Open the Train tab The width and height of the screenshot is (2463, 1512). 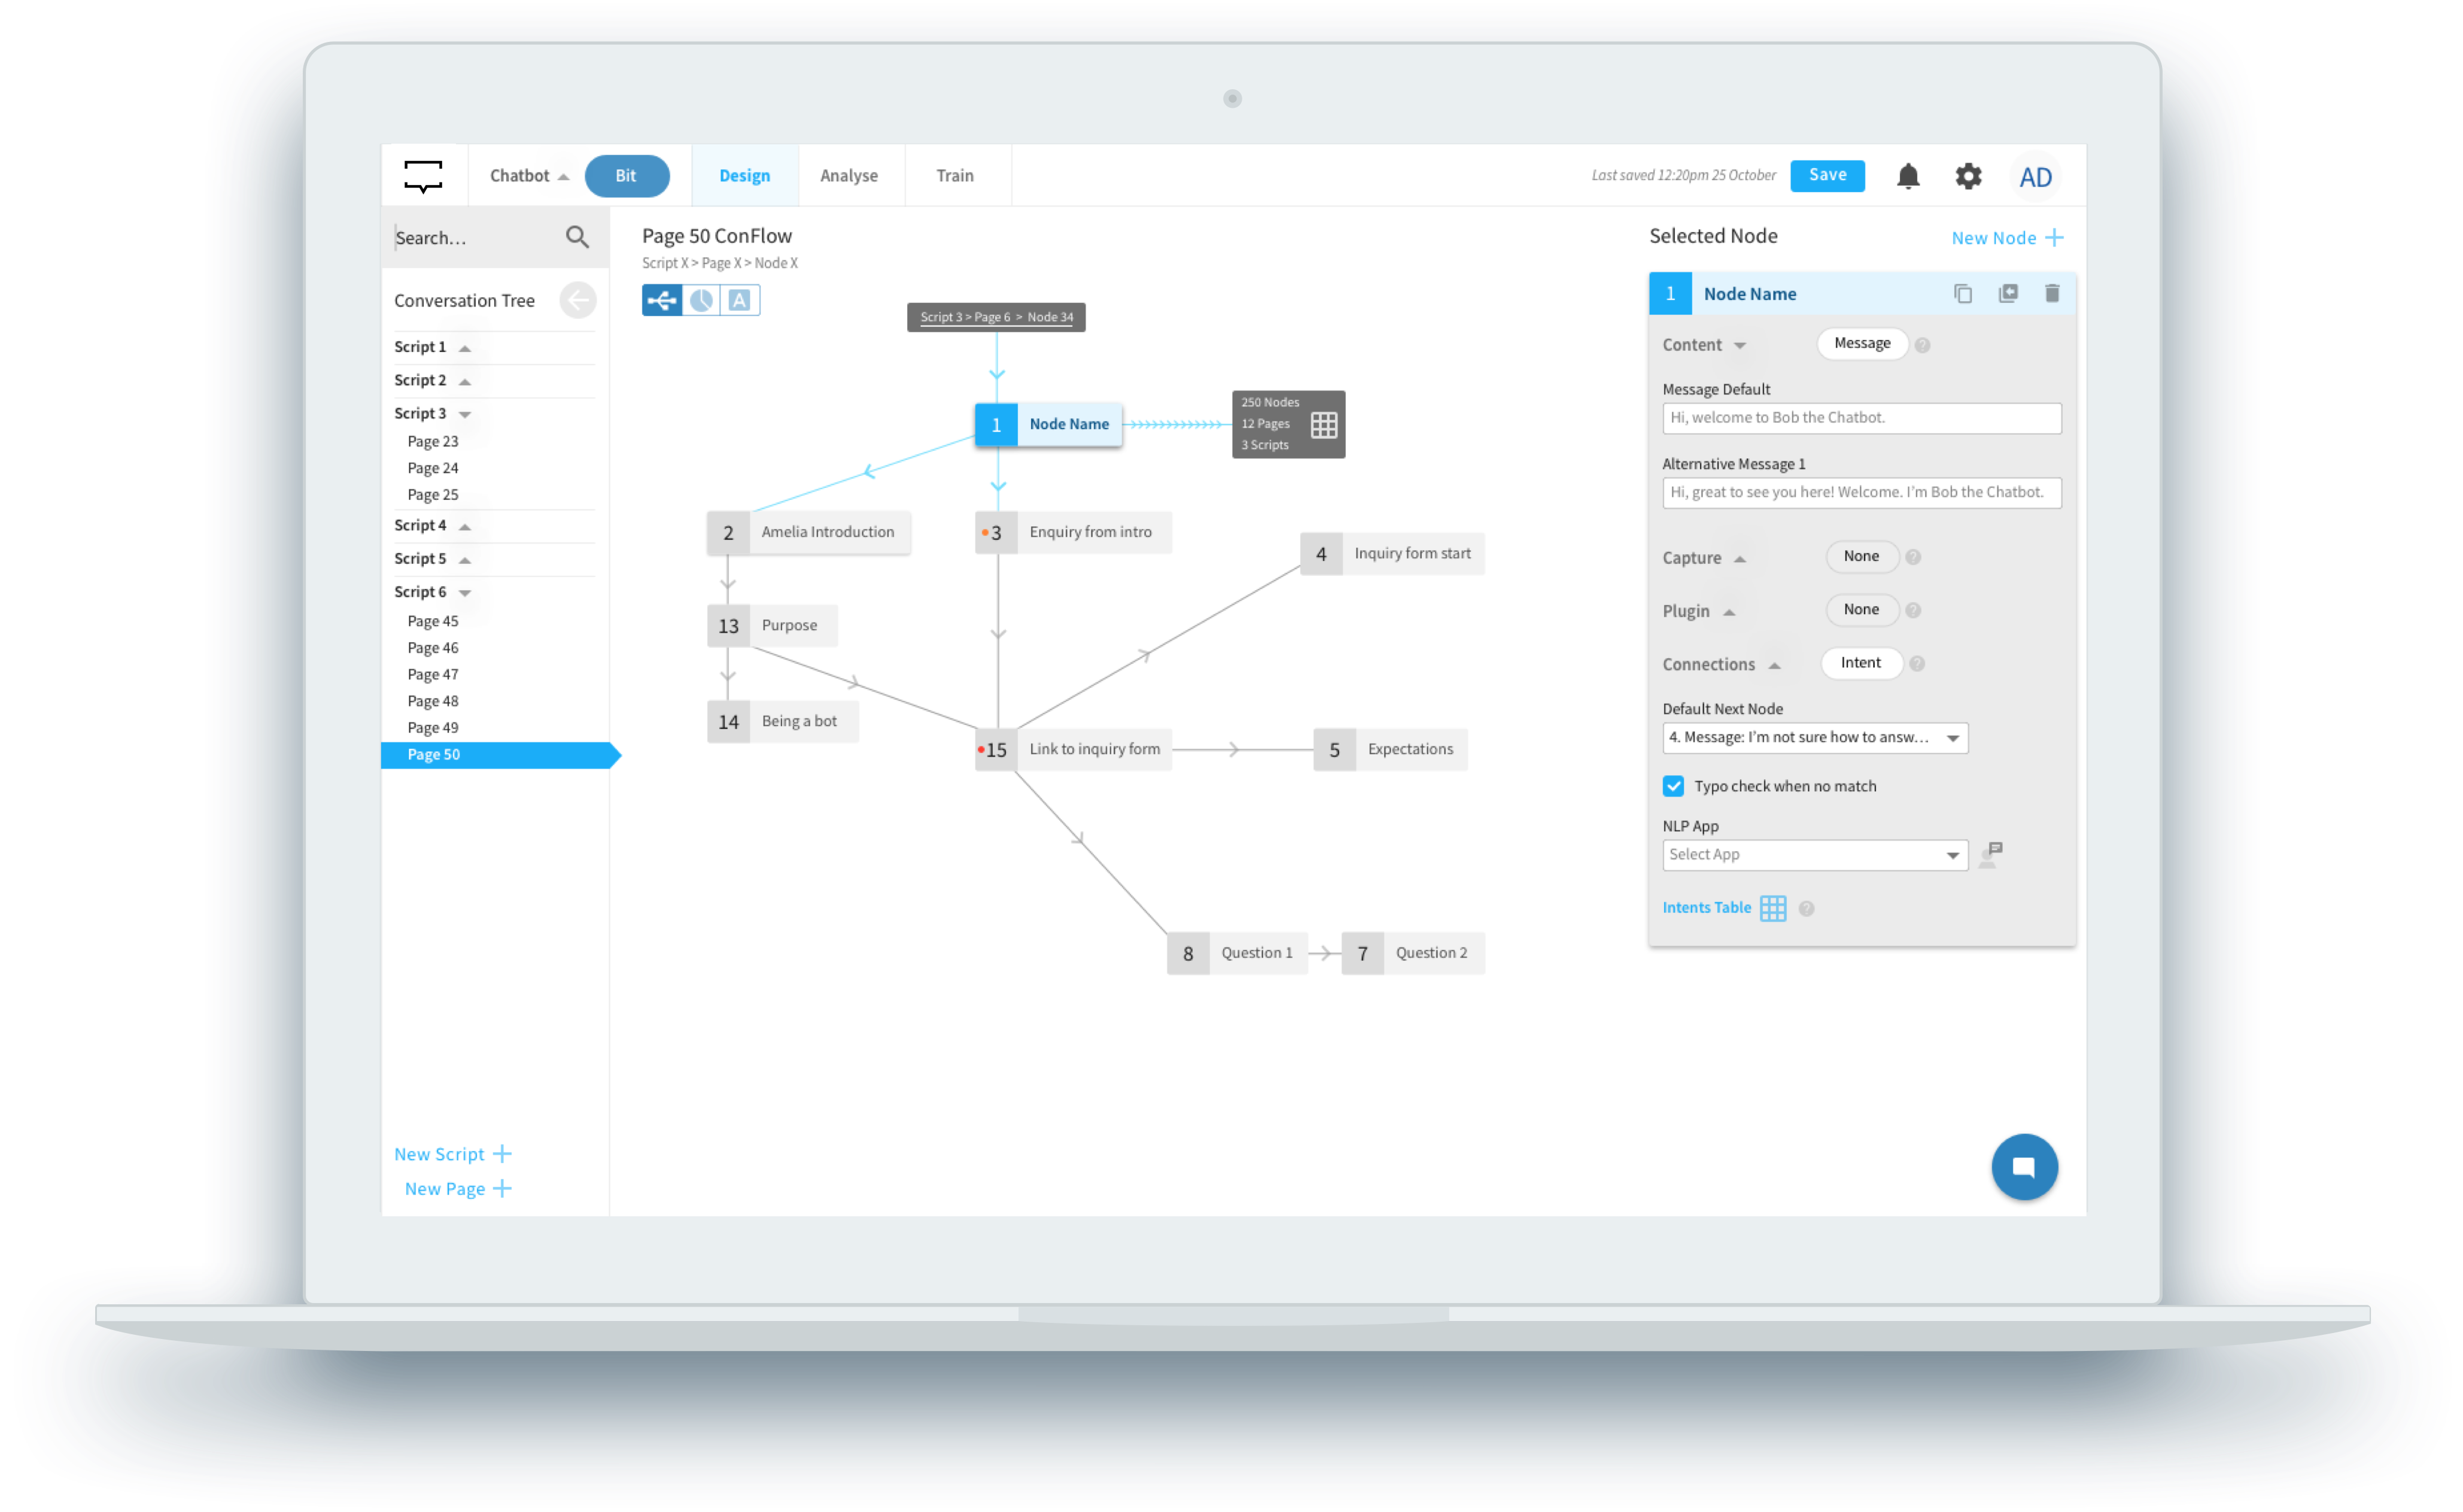[954, 176]
